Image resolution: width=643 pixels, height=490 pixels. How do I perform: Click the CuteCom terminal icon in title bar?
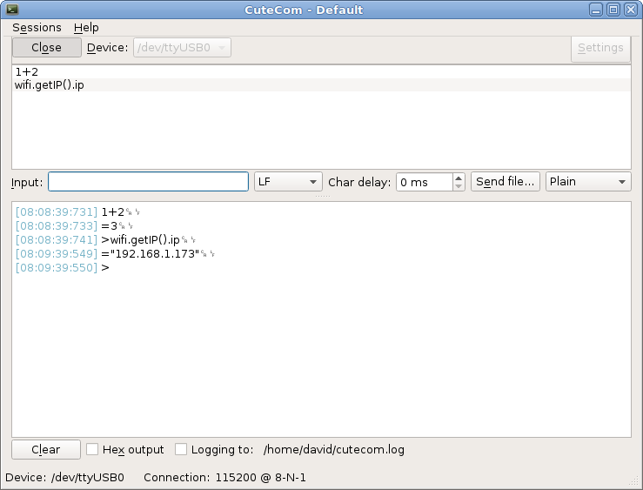pyautogui.click(x=12, y=9)
